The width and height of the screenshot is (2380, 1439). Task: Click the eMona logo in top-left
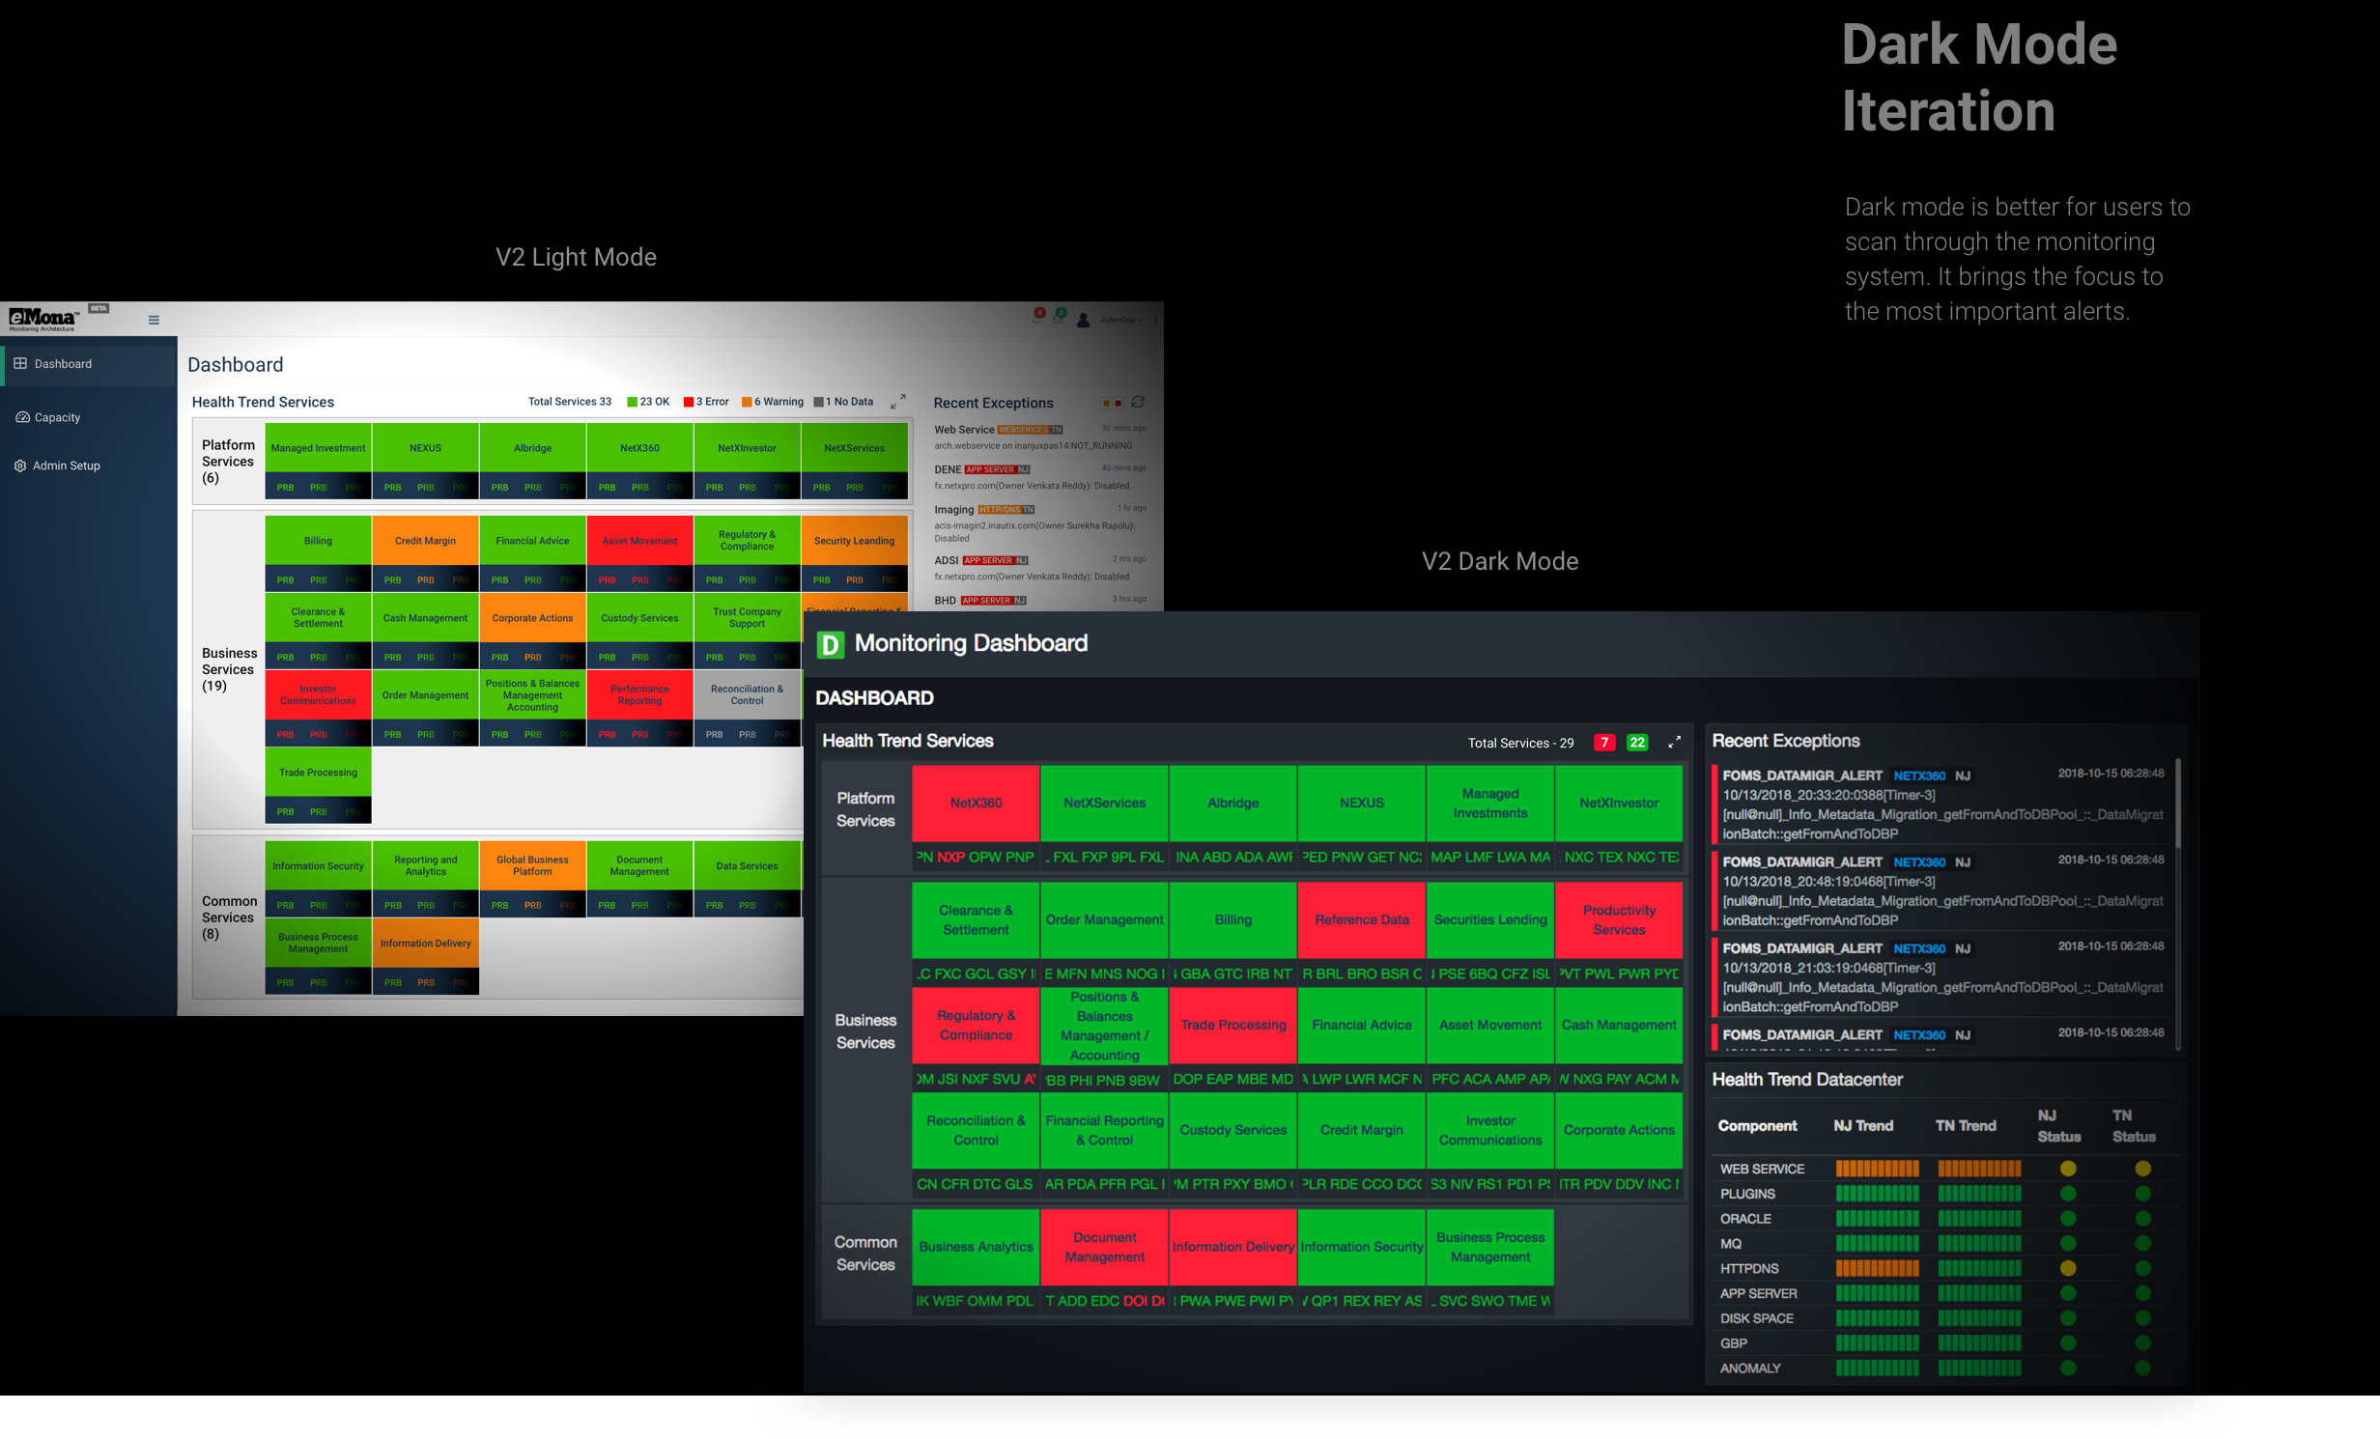click(x=42, y=318)
